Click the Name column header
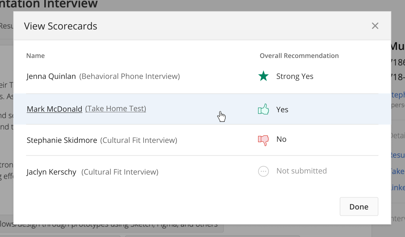Viewport: 405px width, 237px height. click(x=36, y=56)
